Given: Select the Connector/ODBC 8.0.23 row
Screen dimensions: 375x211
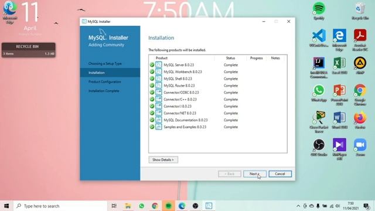Looking at the screenshot, I should [217, 93].
